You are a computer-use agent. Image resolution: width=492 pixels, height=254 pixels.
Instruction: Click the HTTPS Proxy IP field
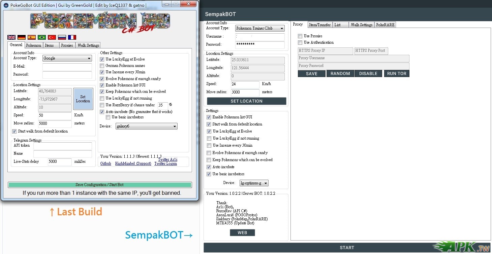pyautogui.click(x=326, y=51)
